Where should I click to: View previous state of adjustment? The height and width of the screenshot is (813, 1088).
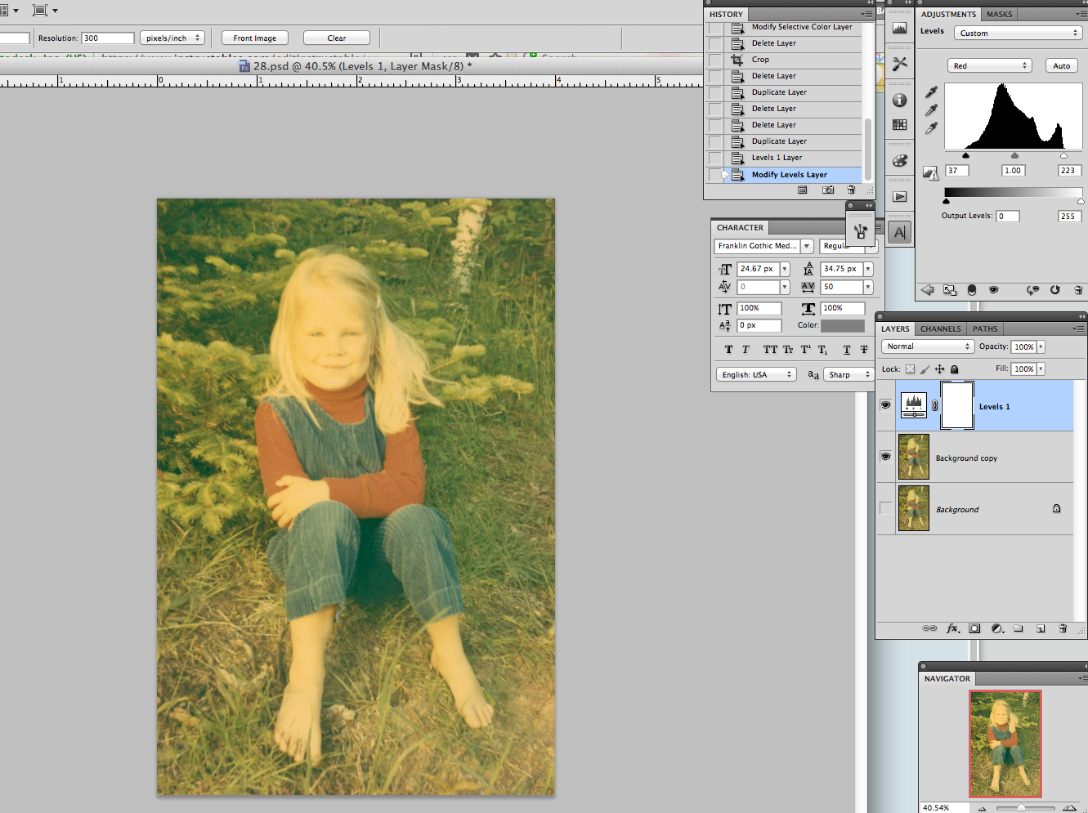tap(1033, 290)
